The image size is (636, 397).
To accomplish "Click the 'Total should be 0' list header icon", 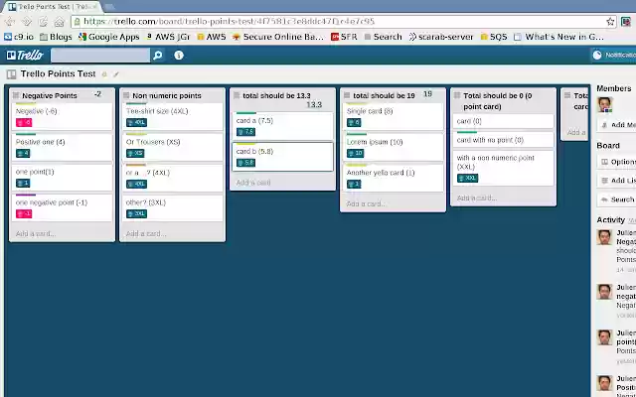I will coord(457,95).
